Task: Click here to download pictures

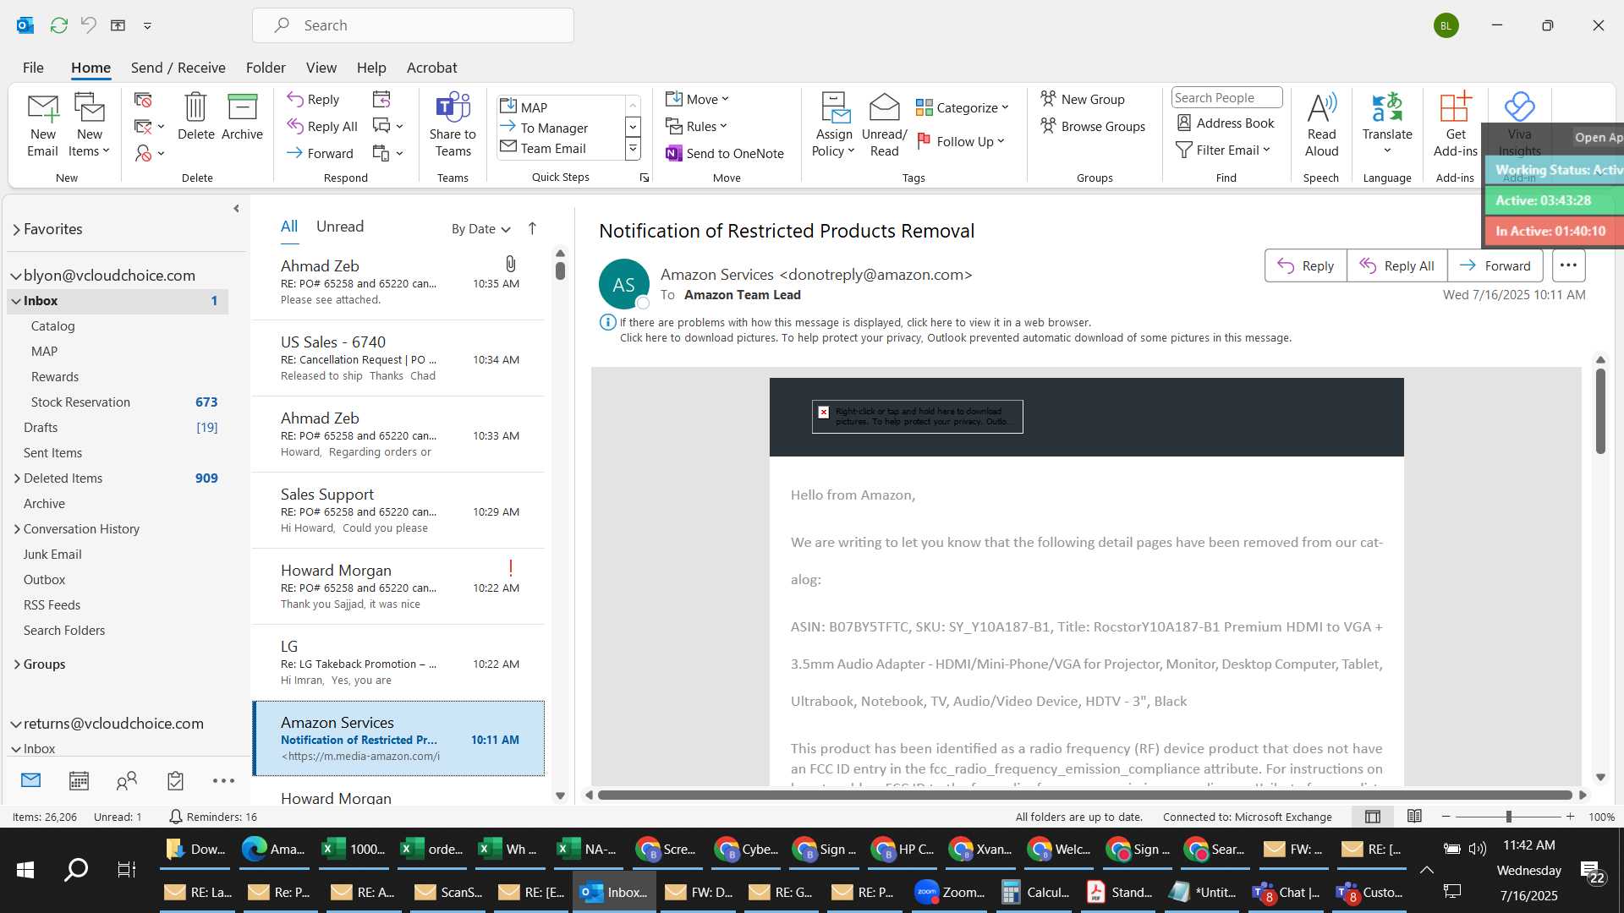Action: point(955,338)
